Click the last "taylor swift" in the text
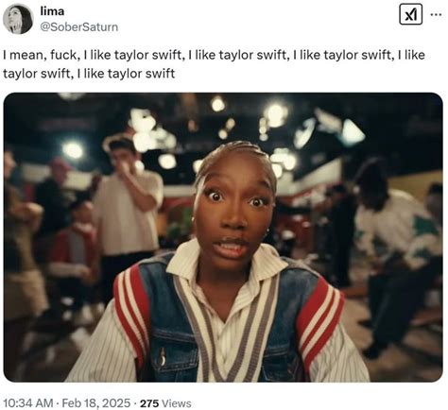This screenshot has width=448, height=410. pos(141,74)
